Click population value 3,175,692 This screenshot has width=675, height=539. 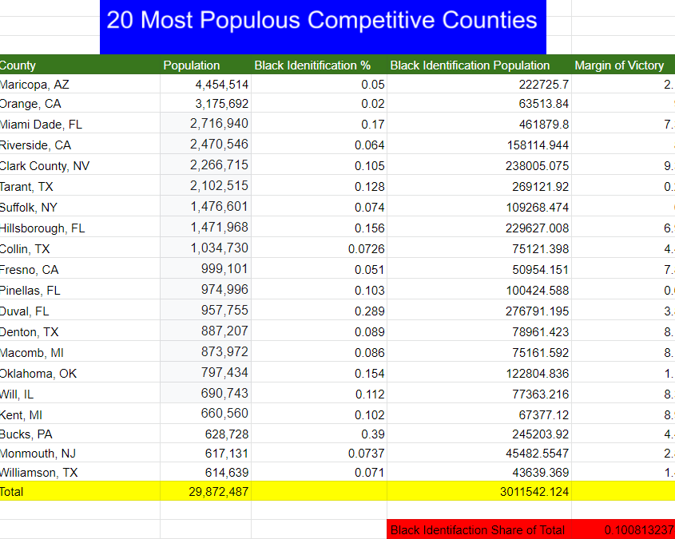206,103
